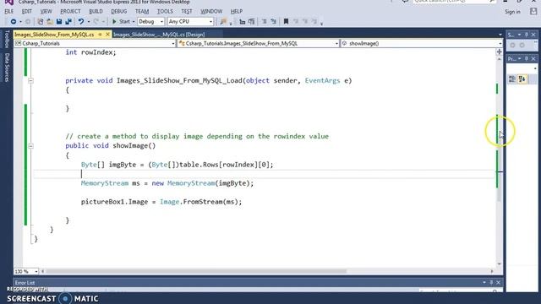Click the Find in Files toolbar icon

point(223,22)
